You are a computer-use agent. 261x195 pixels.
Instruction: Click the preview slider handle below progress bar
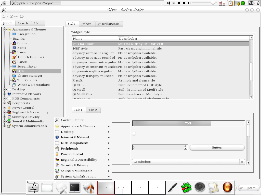coord(134,134)
